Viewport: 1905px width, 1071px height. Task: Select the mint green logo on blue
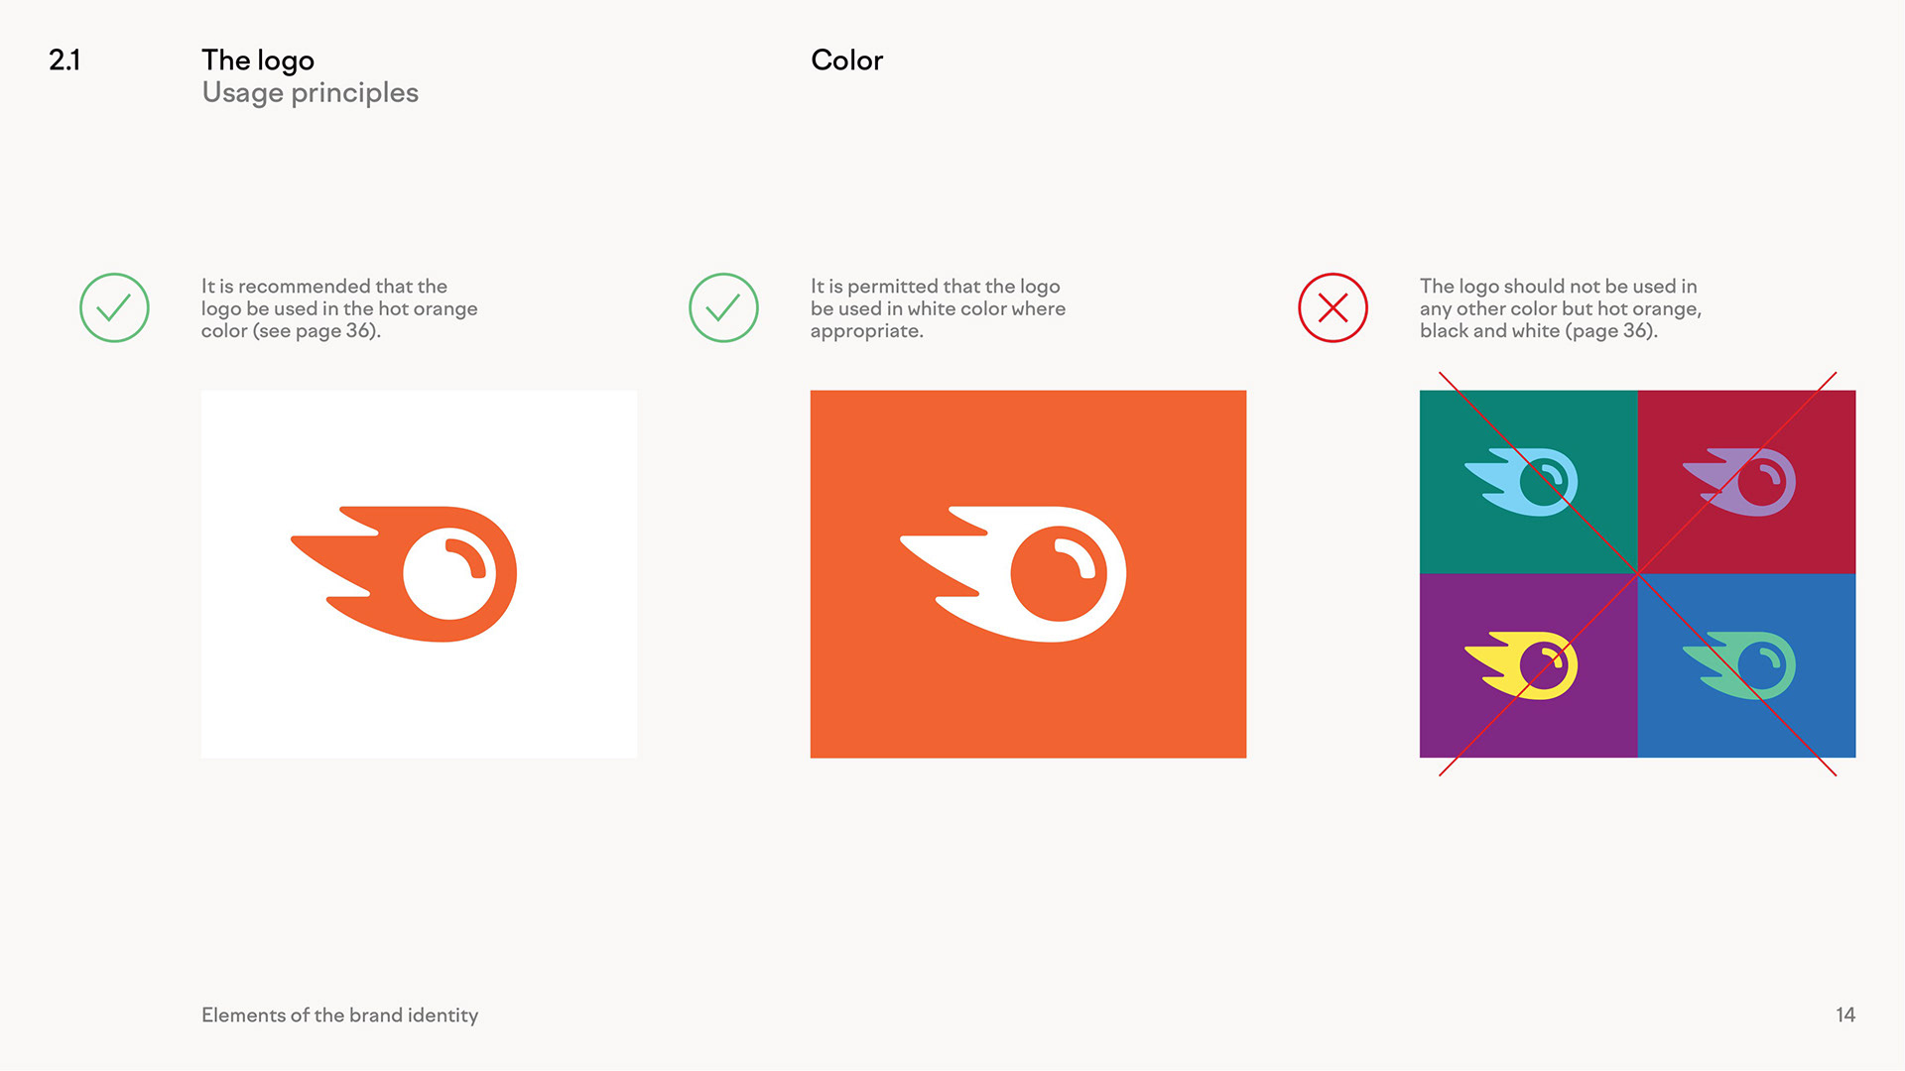pos(1739,665)
